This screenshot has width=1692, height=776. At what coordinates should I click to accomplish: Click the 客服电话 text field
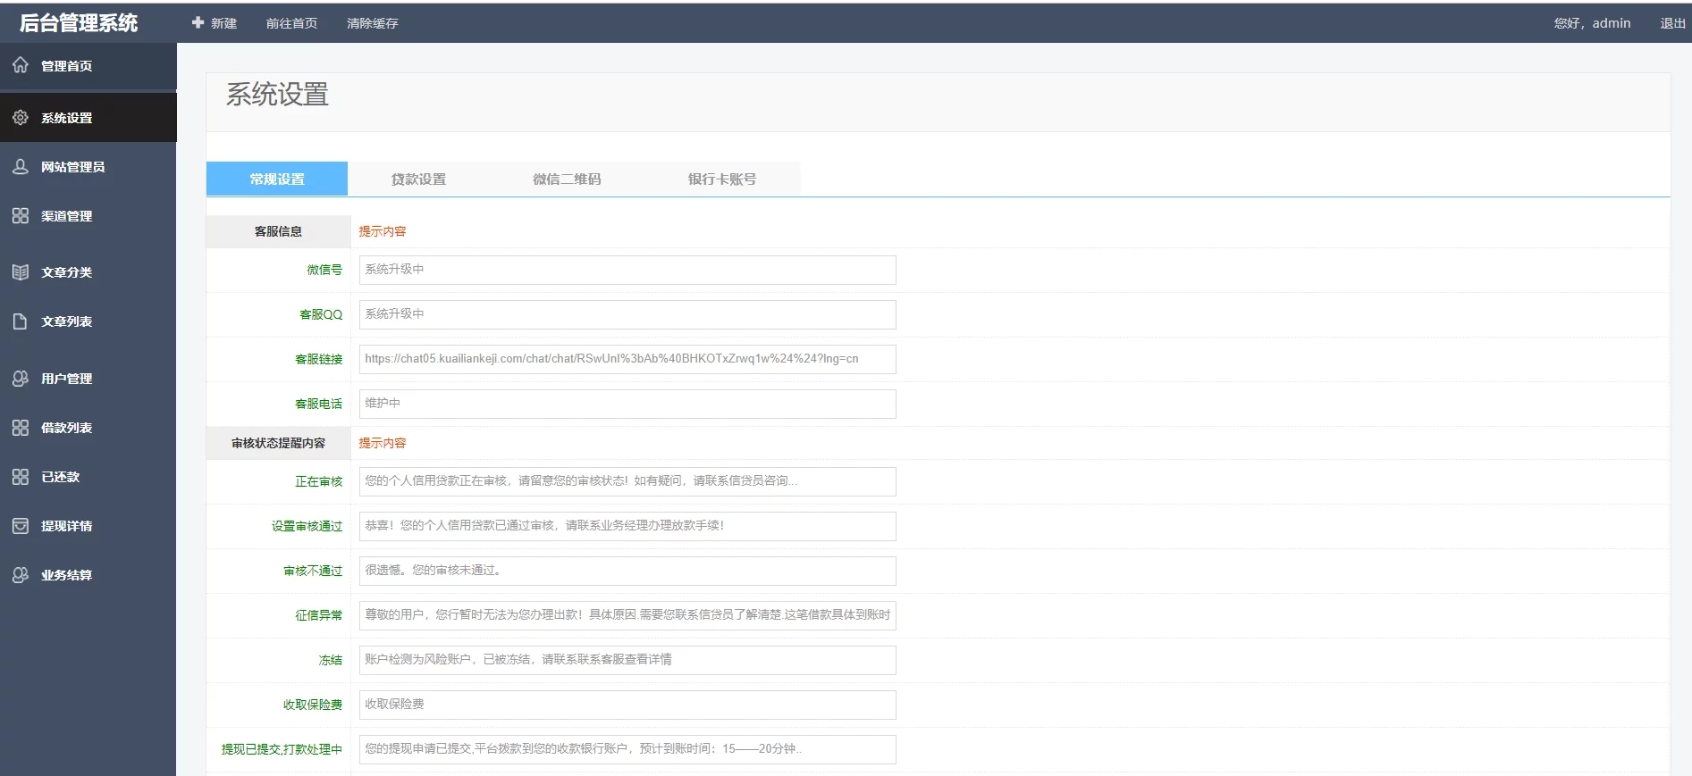point(627,404)
